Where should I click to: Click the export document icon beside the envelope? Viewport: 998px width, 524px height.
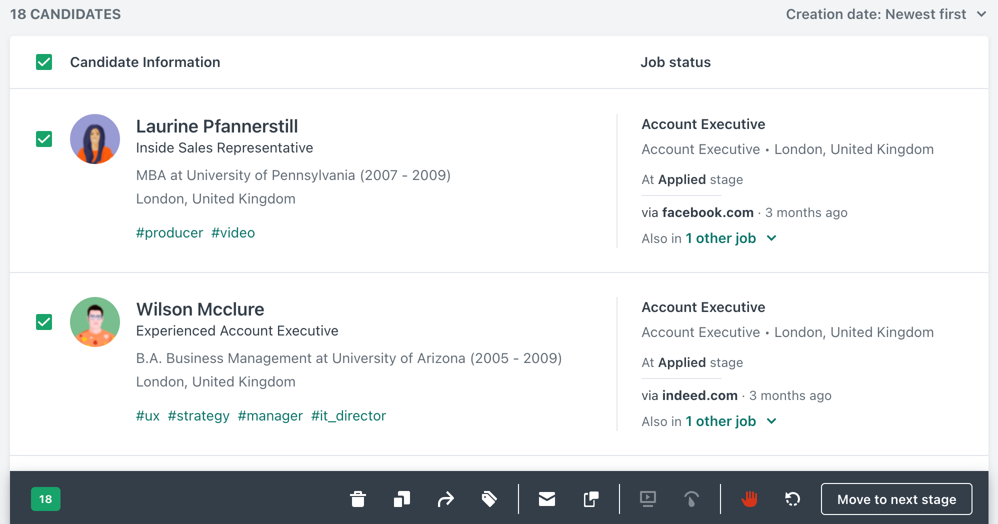[x=591, y=499]
